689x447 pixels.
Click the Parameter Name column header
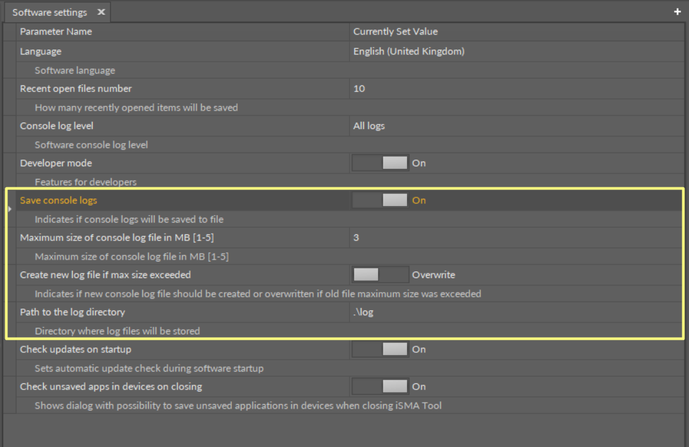(56, 31)
